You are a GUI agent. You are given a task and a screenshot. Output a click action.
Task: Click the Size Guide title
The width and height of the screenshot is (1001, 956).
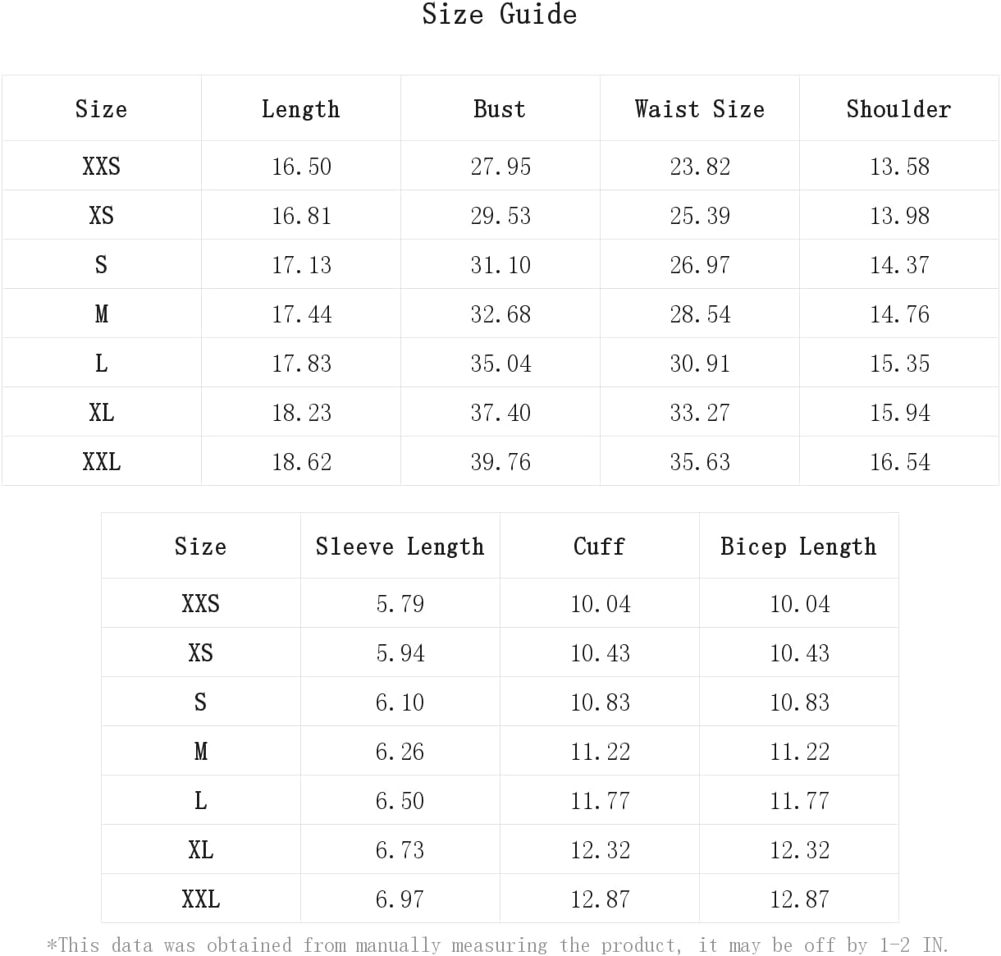500,14
